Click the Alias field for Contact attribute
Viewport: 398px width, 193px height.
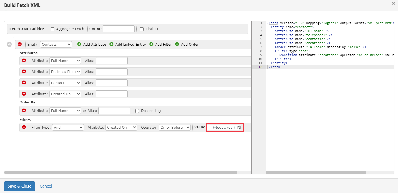(112, 83)
